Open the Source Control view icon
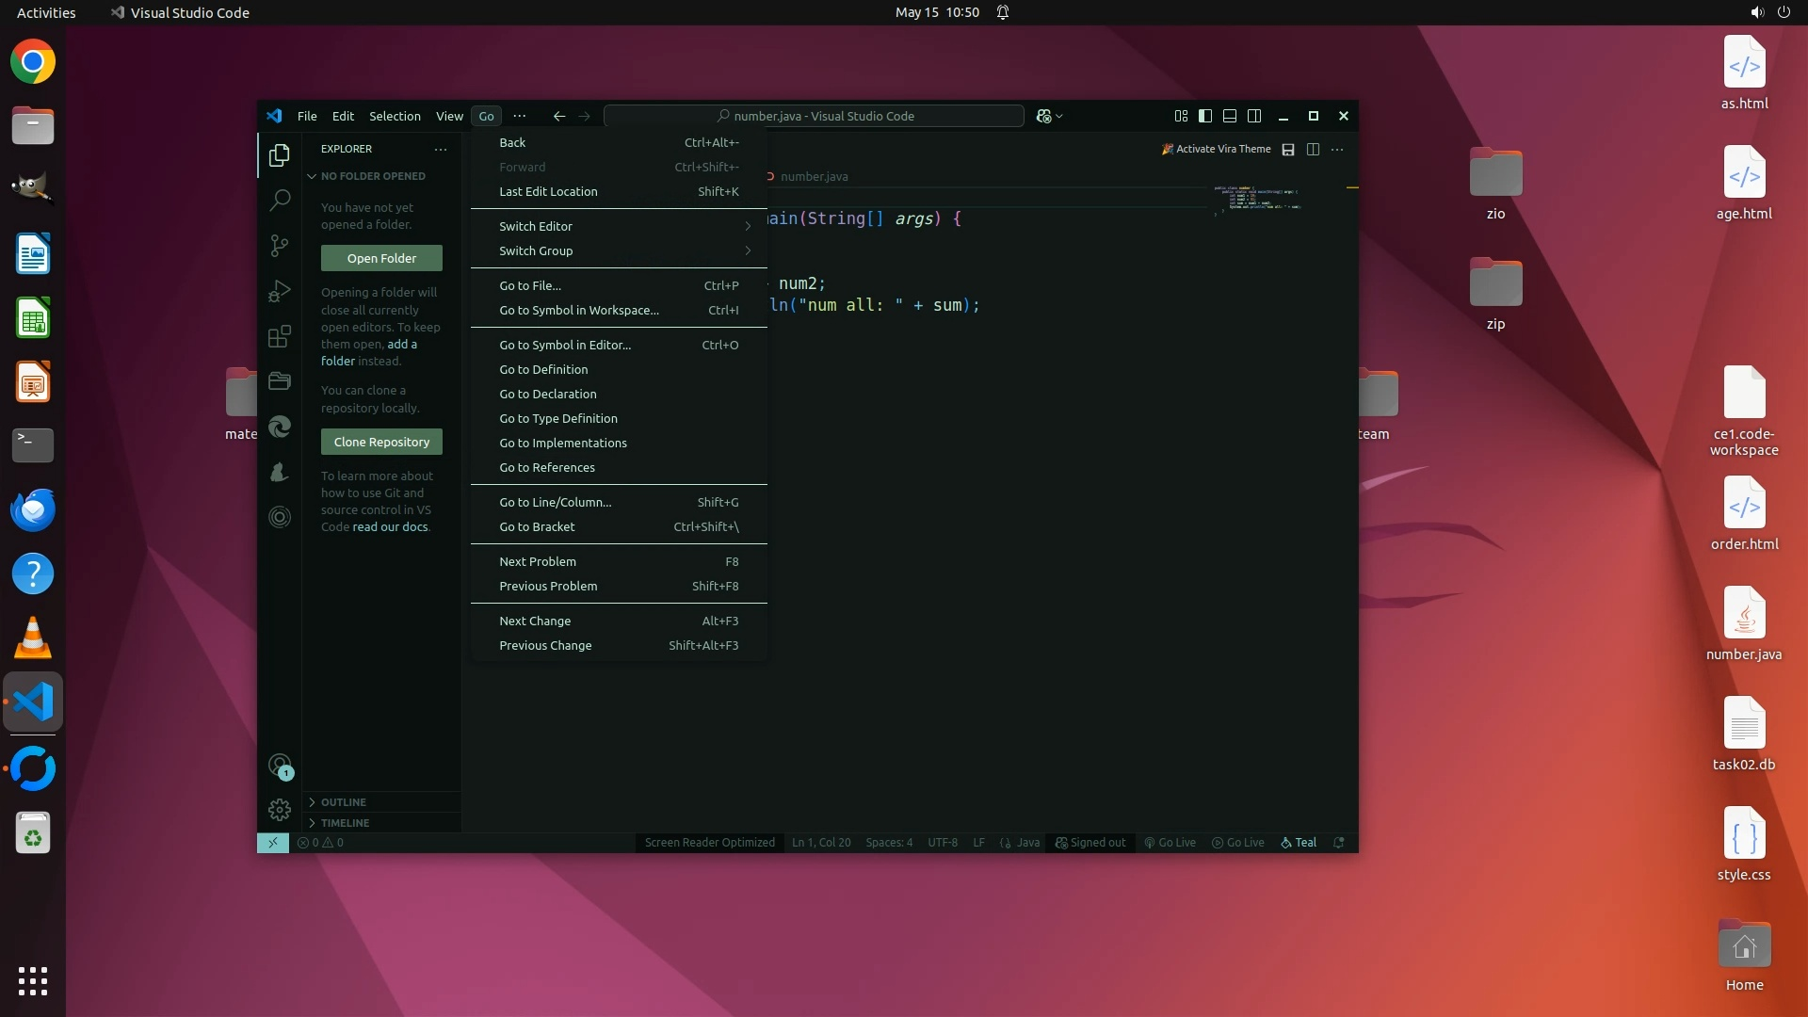 (280, 246)
